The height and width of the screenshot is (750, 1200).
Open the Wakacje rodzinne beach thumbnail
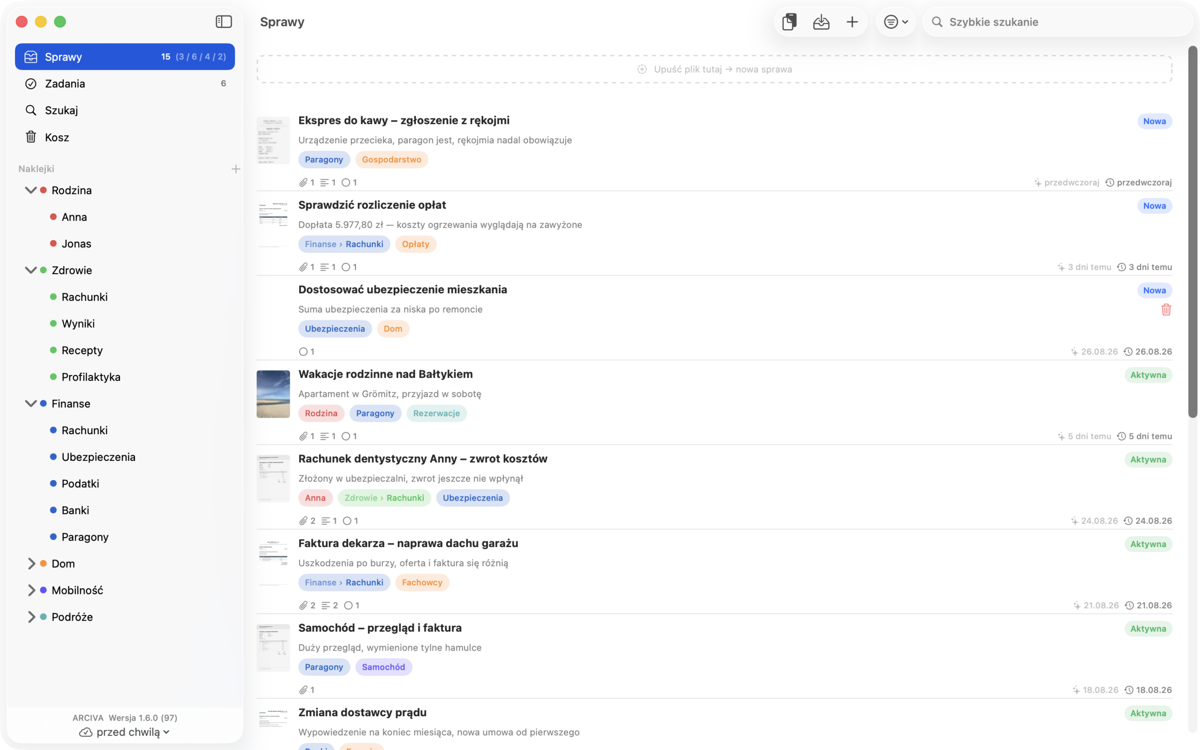273,394
